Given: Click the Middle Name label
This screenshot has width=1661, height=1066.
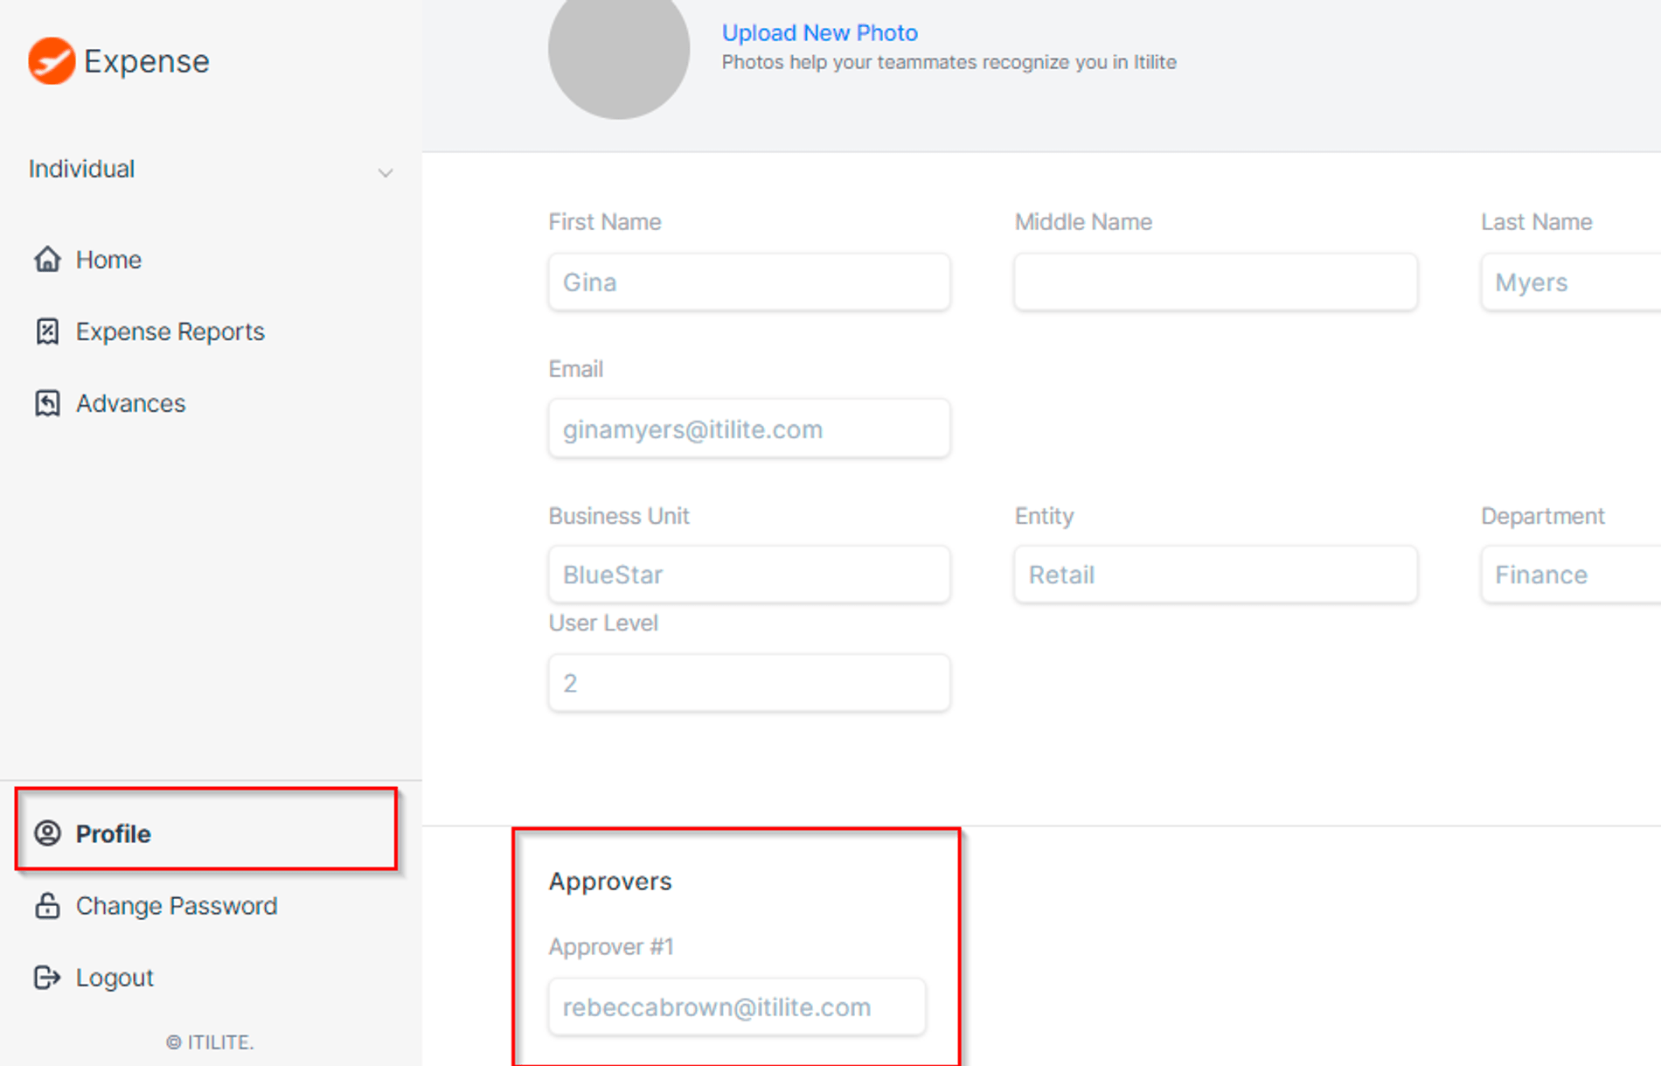Looking at the screenshot, I should tap(1083, 222).
